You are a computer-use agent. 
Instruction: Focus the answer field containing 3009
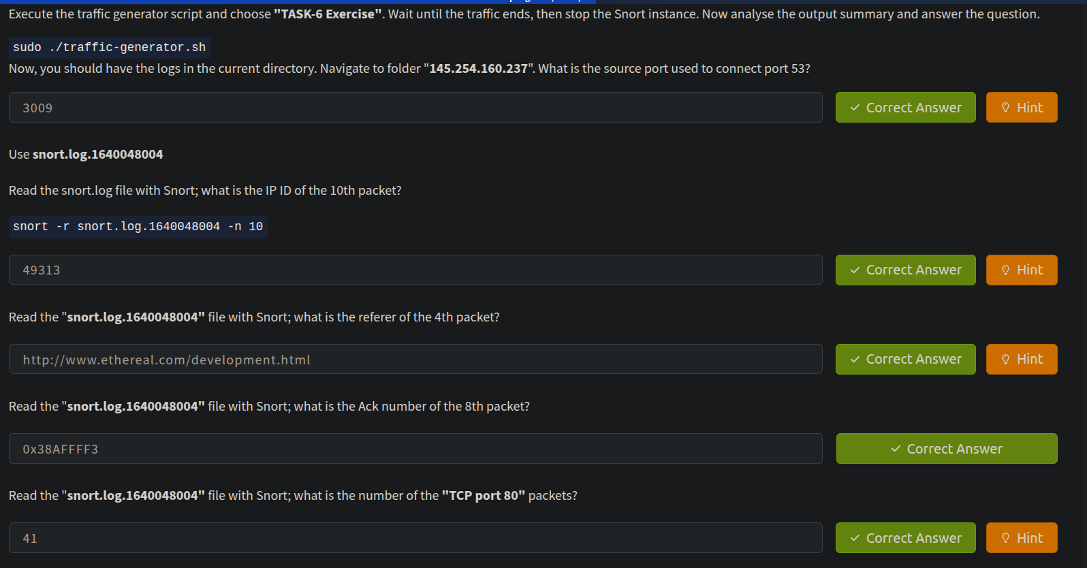point(415,108)
